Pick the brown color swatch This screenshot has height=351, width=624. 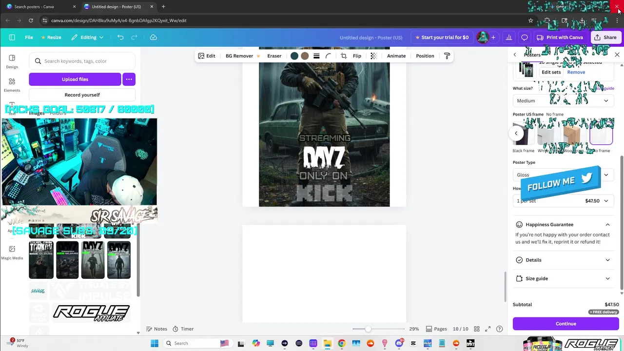tap(305, 56)
